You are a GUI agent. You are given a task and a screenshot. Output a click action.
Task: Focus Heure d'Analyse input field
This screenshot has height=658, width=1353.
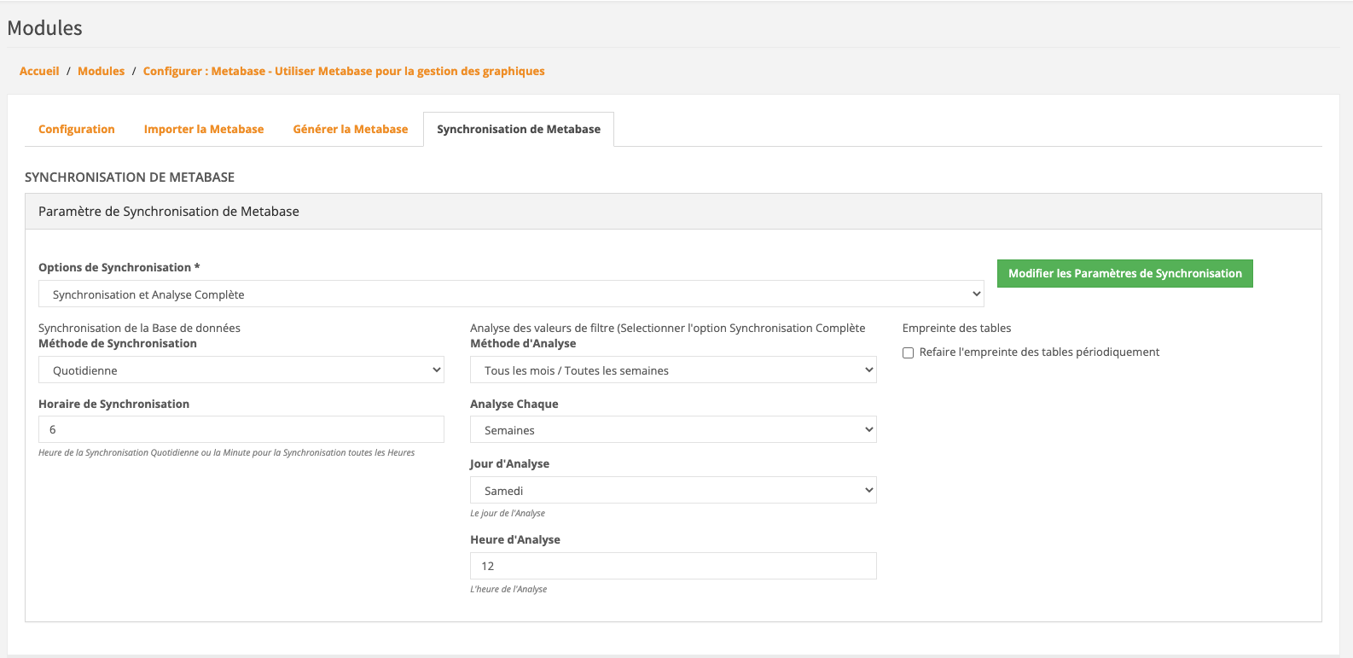point(673,566)
